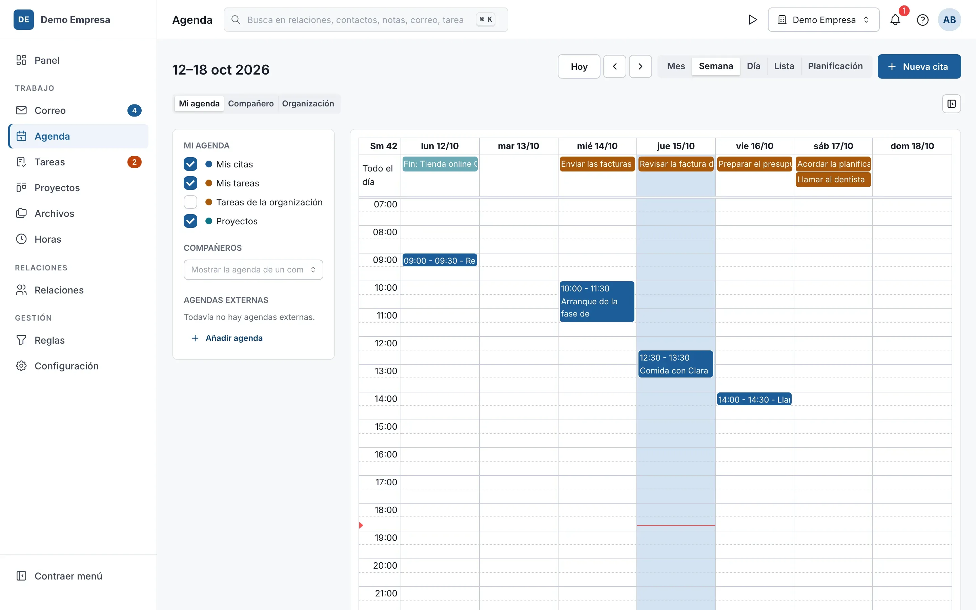Open Configuración gear icon
The width and height of the screenshot is (976, 610).
[21, 366]
